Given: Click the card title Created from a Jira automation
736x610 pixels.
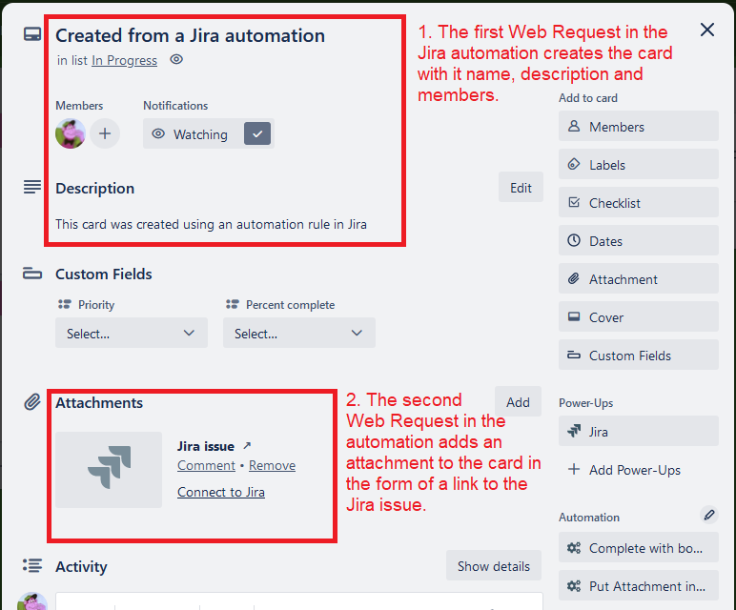Looking at the screenshot, I should pyautogui.click(x=190, y=35).
